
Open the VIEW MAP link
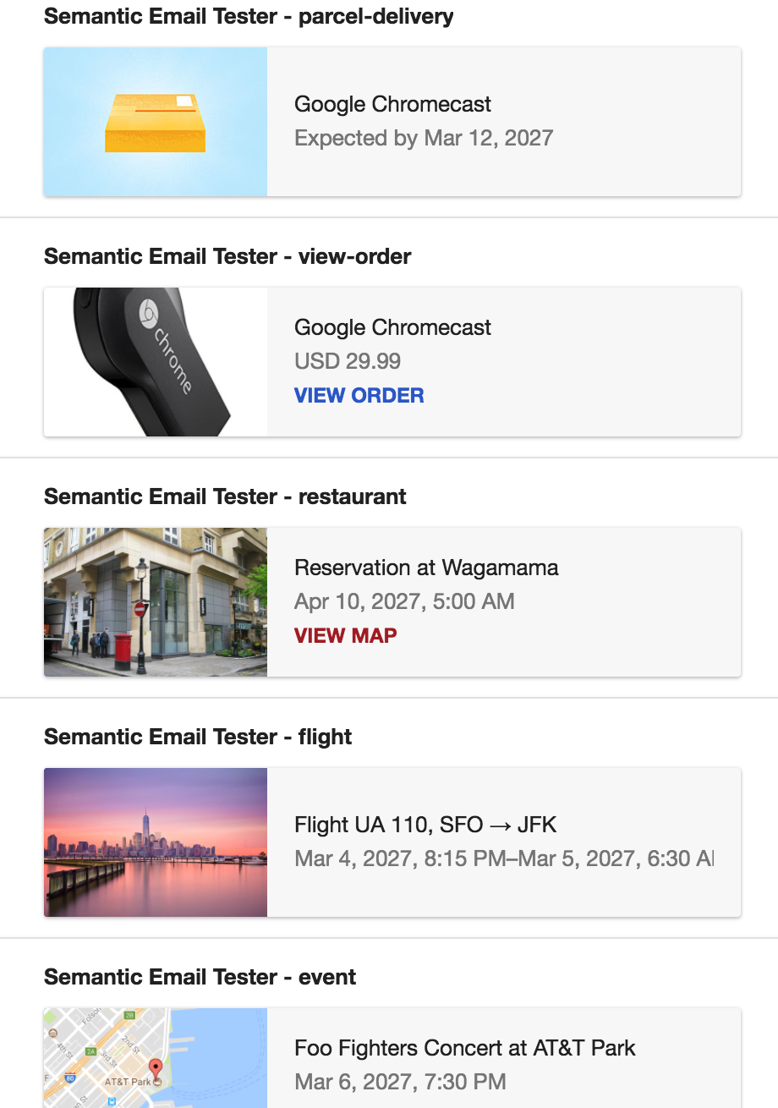pos(345,636)
